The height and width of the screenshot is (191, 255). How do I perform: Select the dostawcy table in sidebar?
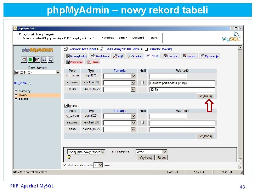pos(24,91)
